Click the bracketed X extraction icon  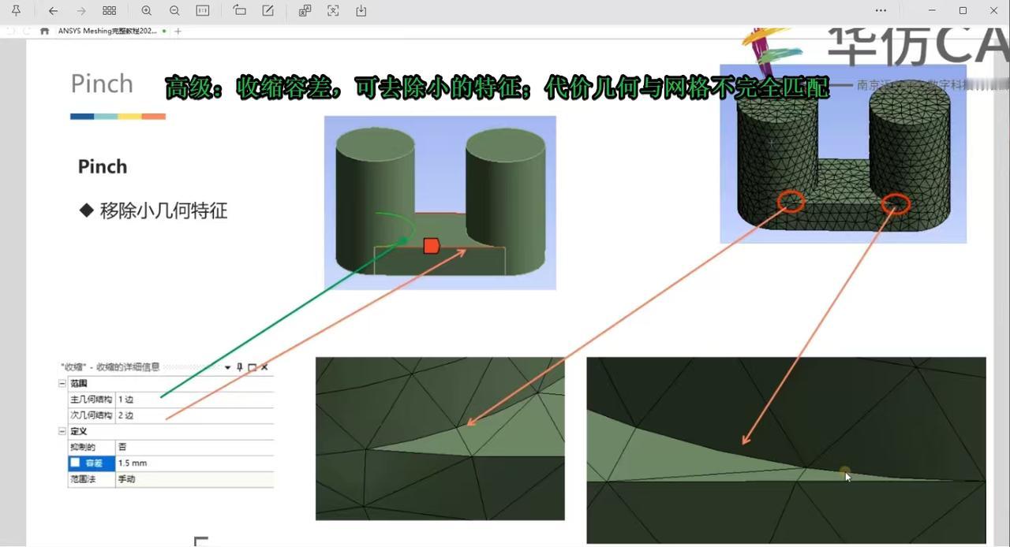pos(333,10)
